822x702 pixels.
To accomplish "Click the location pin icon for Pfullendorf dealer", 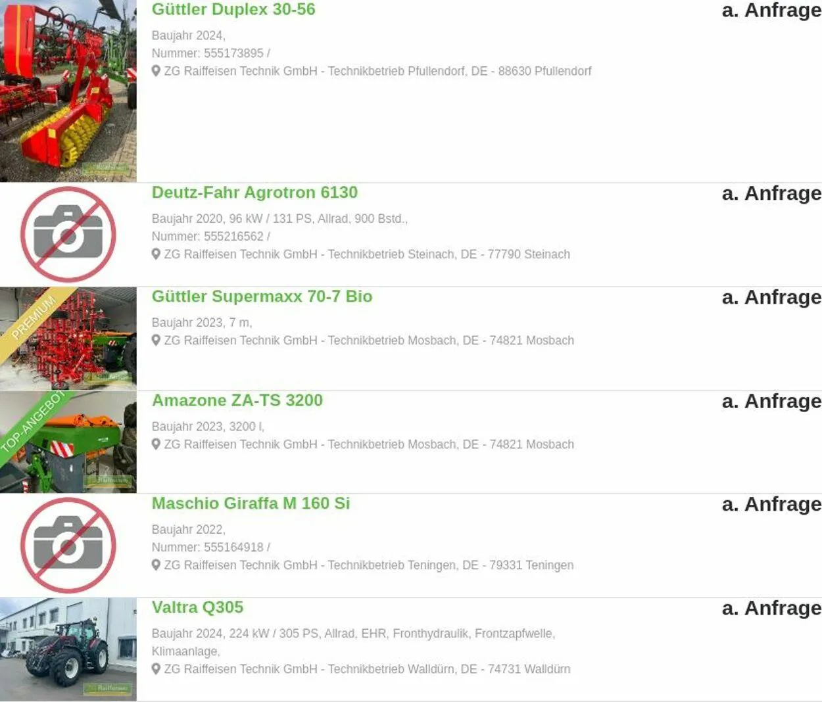I will coord(156,71).
